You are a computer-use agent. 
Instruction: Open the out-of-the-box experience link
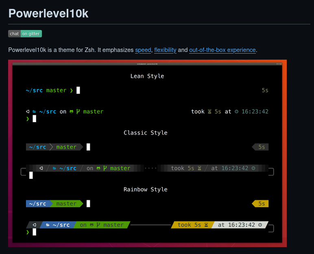[222, 50]
